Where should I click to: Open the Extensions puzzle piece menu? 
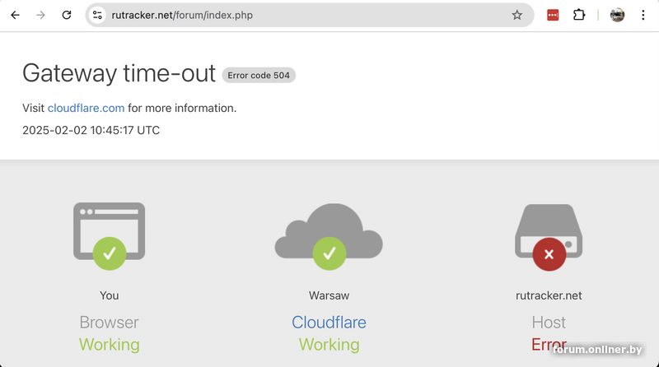point(579,15)
